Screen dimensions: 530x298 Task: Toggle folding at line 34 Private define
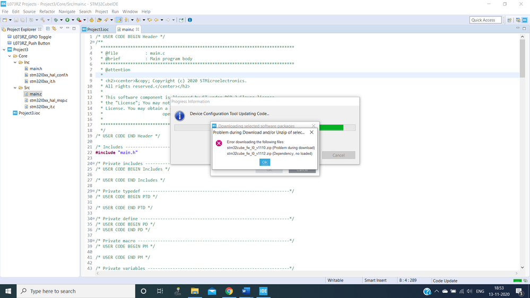(93, 218)
